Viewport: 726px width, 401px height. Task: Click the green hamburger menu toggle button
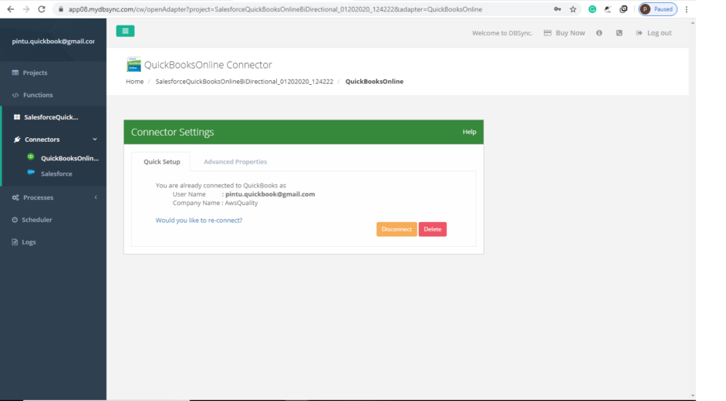tap(125, 31)
